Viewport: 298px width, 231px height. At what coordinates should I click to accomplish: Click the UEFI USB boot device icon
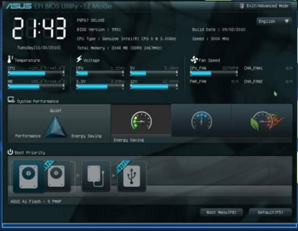132,176
